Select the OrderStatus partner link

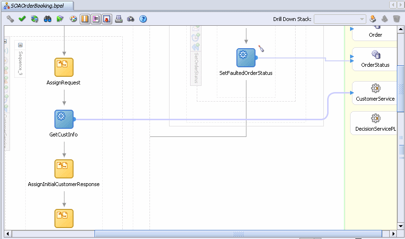375,59
